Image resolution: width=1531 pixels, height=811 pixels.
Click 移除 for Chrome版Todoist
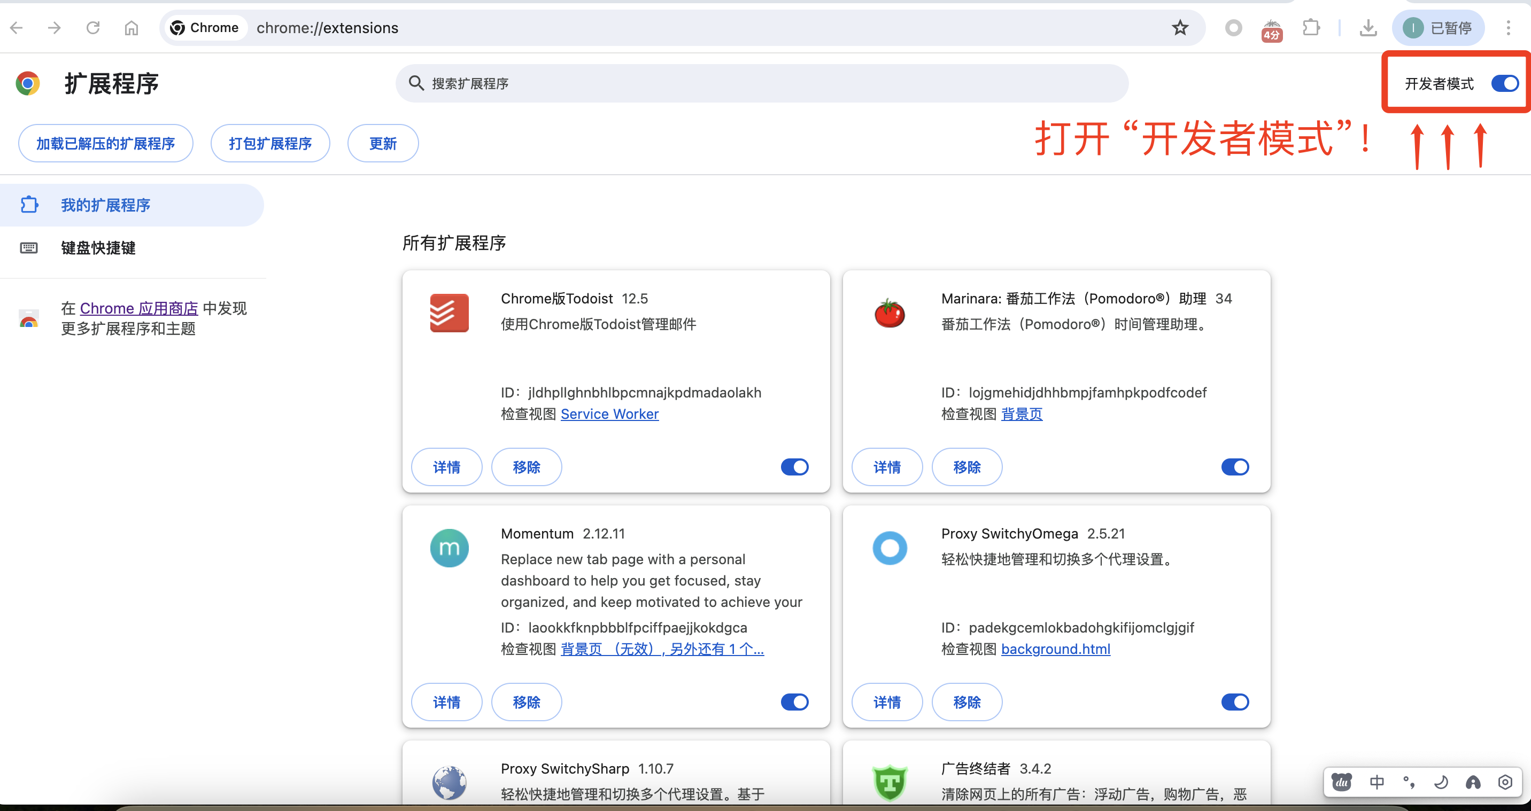[527, 467]
